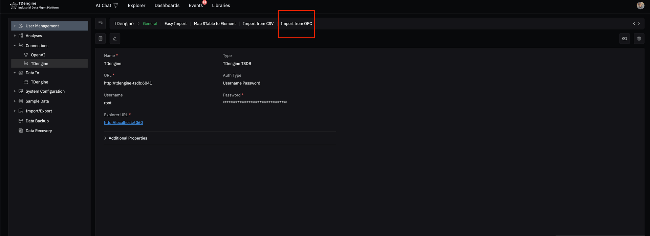Click the document view icon
This screenshot has height=236, width=650.
click(101, 39)
